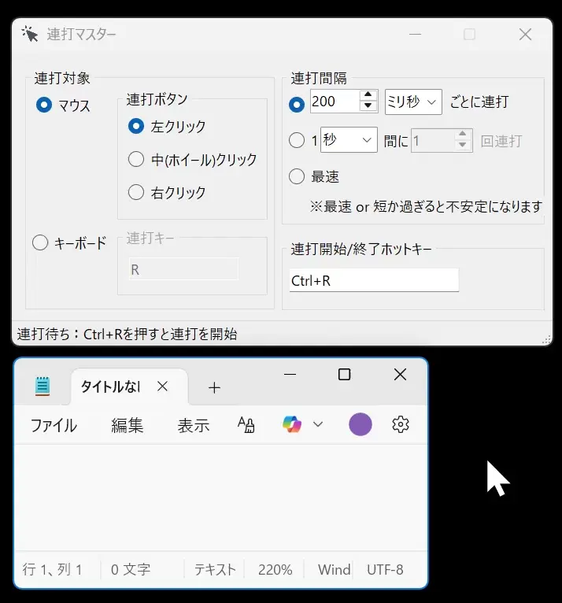
Task: Click the 220% zoom level in status bar
Action: 275,569
